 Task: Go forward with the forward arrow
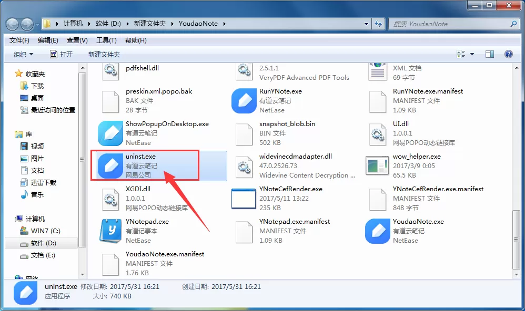coord(27,24)
